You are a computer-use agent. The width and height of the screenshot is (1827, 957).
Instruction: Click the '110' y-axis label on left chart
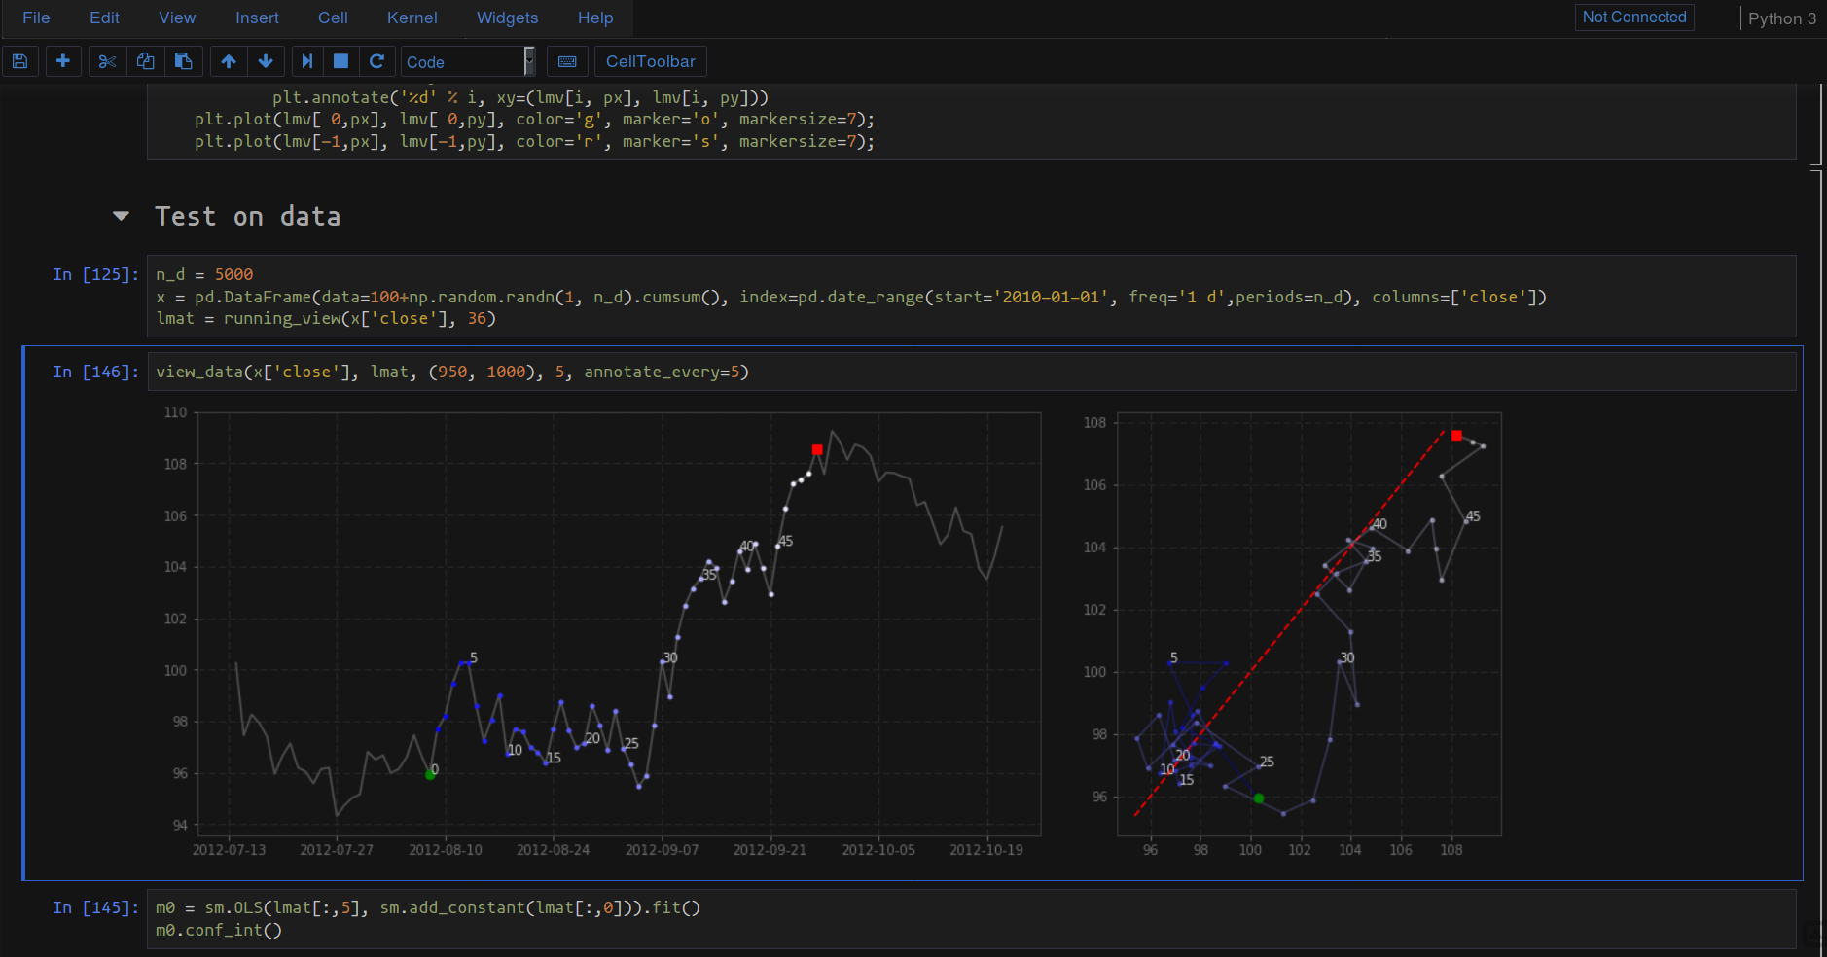coord(175,412)
